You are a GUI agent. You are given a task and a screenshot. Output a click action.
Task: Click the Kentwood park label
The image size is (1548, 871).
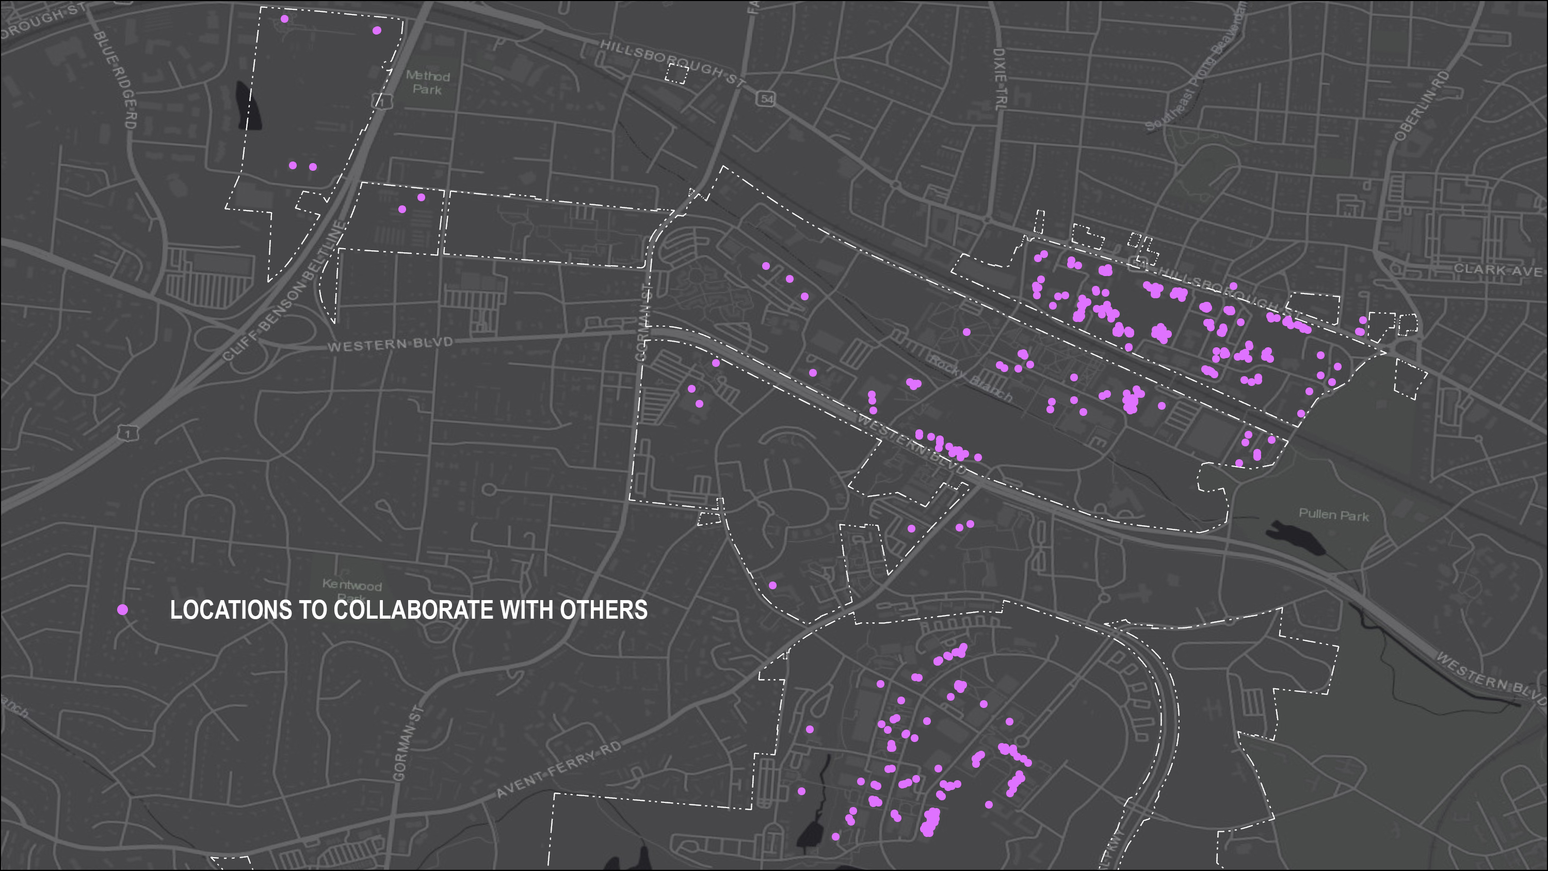(352, 585)
